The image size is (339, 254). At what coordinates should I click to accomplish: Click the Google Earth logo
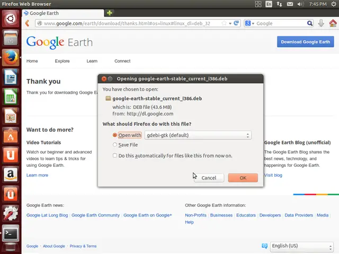pos(59,42)
